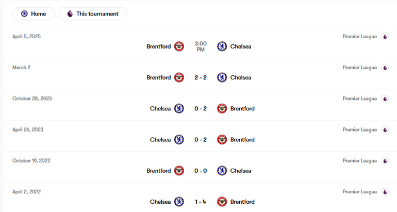Open the 2 - 2 score on March 2
The image size is (397, 212).
point(201,77)
